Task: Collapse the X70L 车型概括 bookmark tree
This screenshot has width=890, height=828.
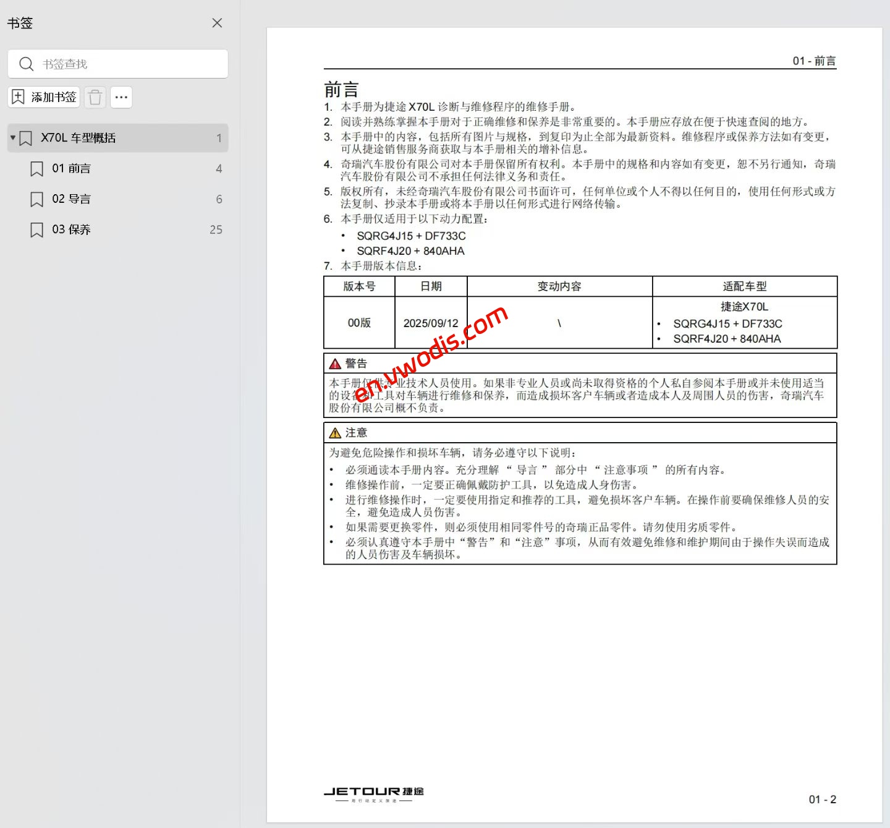Action: (12, 138)
